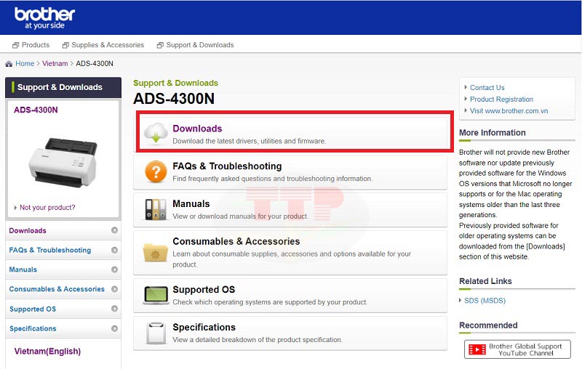Click the home icon in breadcrumb
582x369 pixels.
(x=9, y=64)
